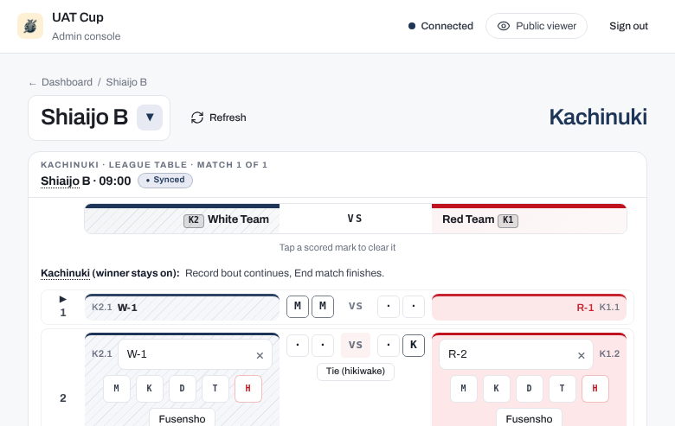Score T for white W-1 in bout 2
675x426 pixels.
pyautogui.click(x=215, y=389)
